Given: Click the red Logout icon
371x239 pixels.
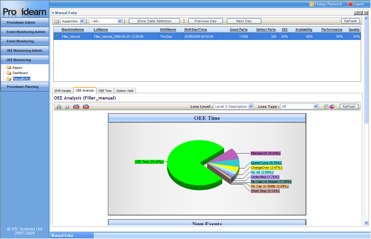Looking at the screenshot, I should [350, 4].
